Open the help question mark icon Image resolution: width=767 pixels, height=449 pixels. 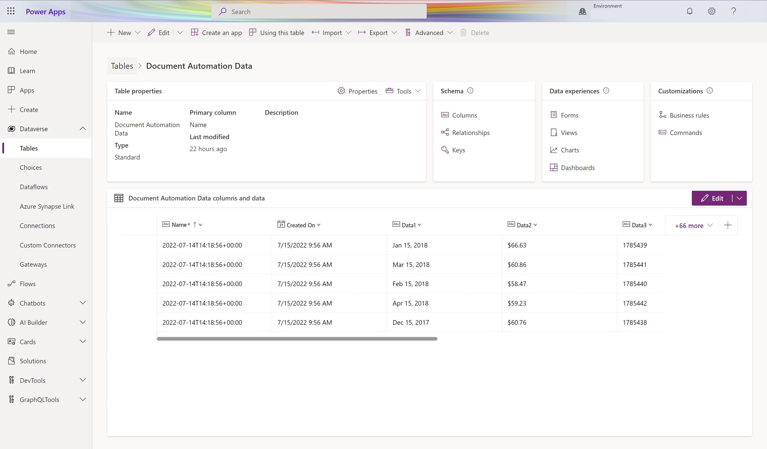[x=734, y=11]
